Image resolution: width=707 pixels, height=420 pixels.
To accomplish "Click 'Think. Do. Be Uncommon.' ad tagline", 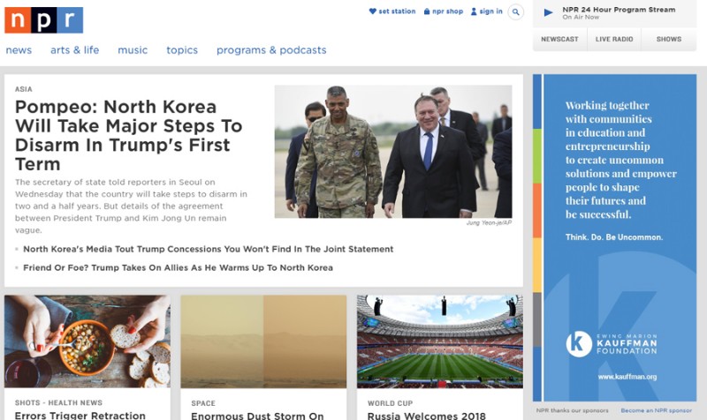I will click(x=614, y=237).
